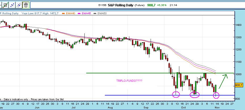This screenshot has height=110, width=245.
Task: Click the 'Prices are taken from Our Bid' disclaimer
Action: [x=47, y=99]
